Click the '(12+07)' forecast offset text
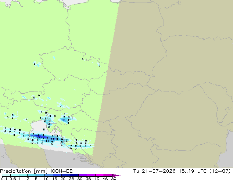This screenshot has width=233, height=180. click(x=220, y=171)
